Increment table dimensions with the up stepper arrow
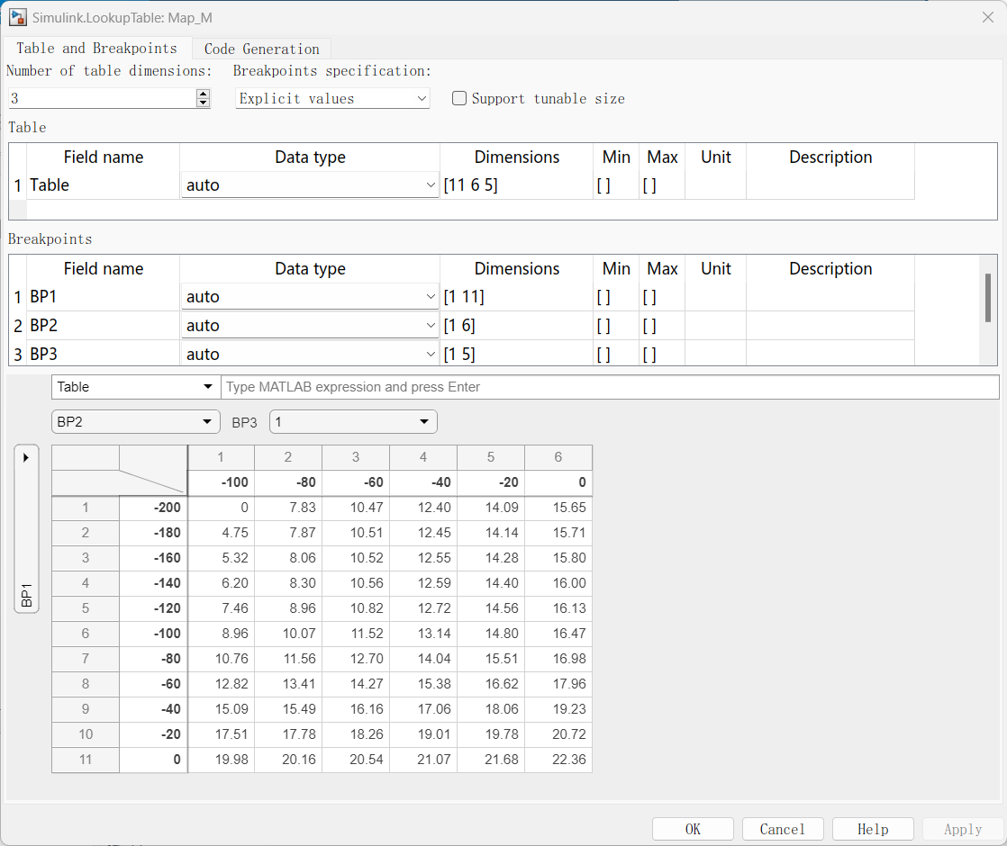The width and height of the screenshot is (1007, 846). (203, 93)
